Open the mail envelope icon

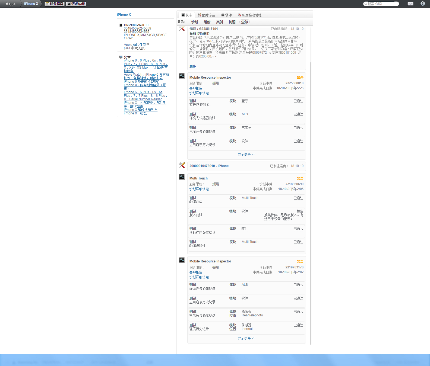pyautogui.click(x=410, y=4)
